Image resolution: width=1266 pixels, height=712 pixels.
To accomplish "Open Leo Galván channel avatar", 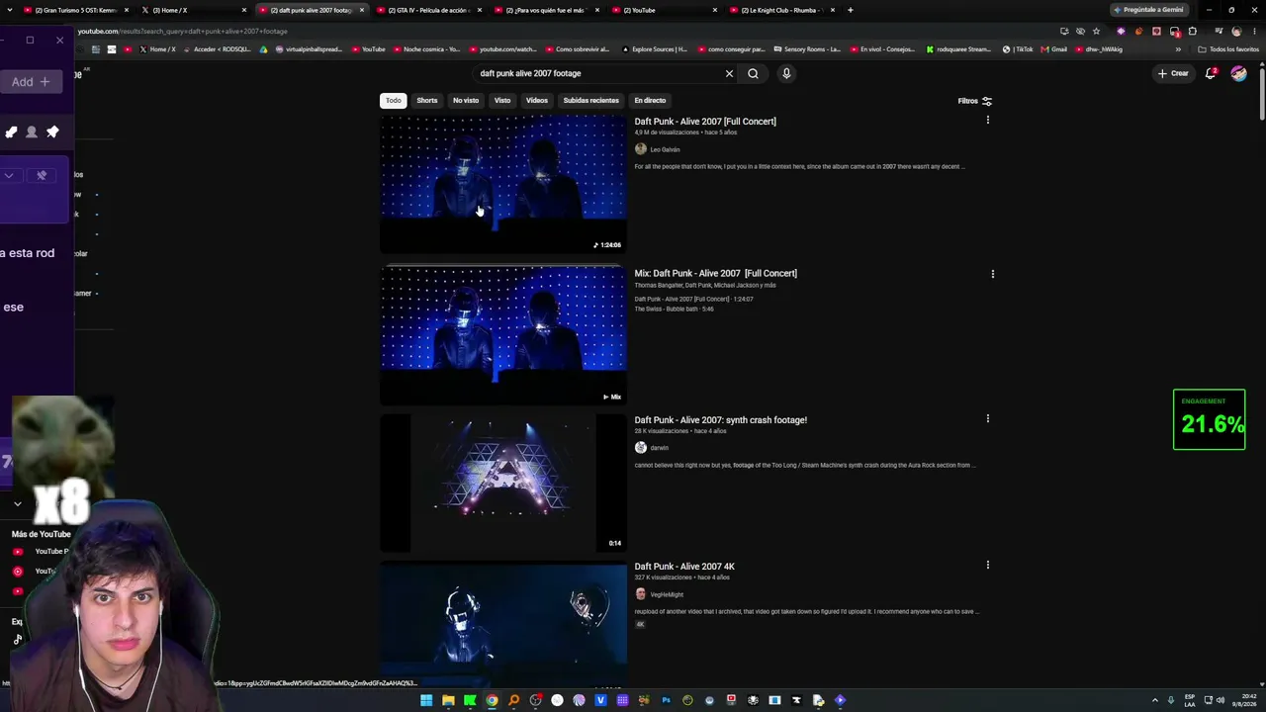I will (641, 149).
